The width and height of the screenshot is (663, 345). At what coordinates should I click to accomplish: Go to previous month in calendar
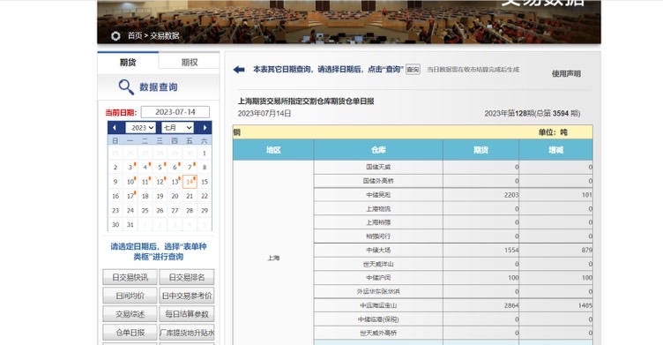(115, 127)
